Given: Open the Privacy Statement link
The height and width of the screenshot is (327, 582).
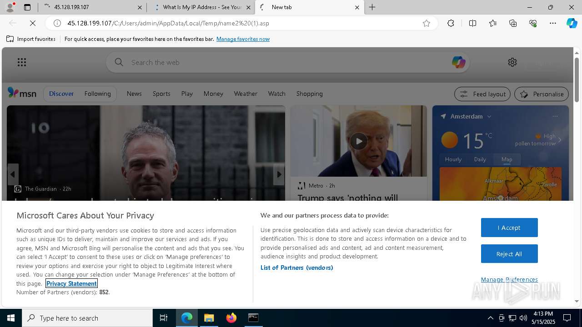Looking at the screenshot, I should (71, 283).
